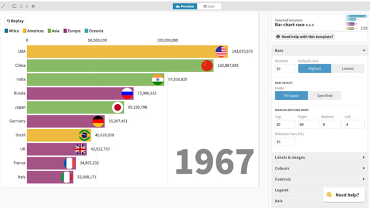The image size is (370, 208).
Task: Expand the Legend section
Action: point(281,190)
